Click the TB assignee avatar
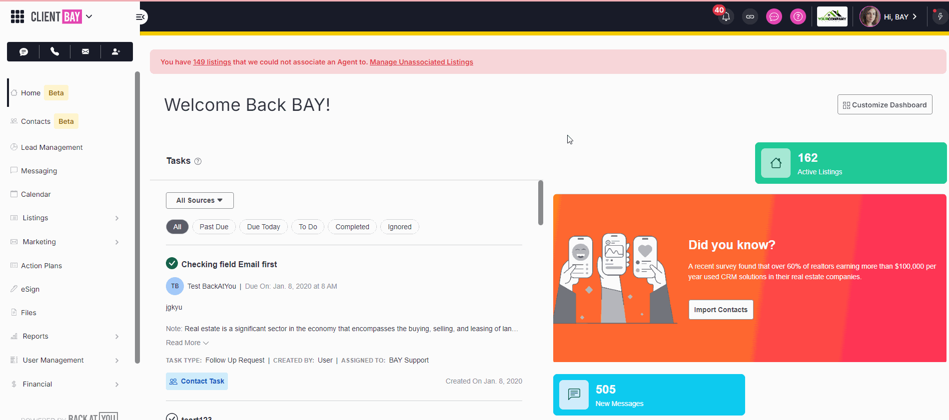The height and width of the screenshot is (420, 949). point(174,286)
